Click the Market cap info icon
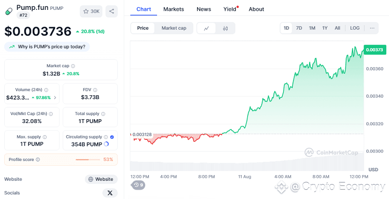The image size is (389, 199). 73,66
